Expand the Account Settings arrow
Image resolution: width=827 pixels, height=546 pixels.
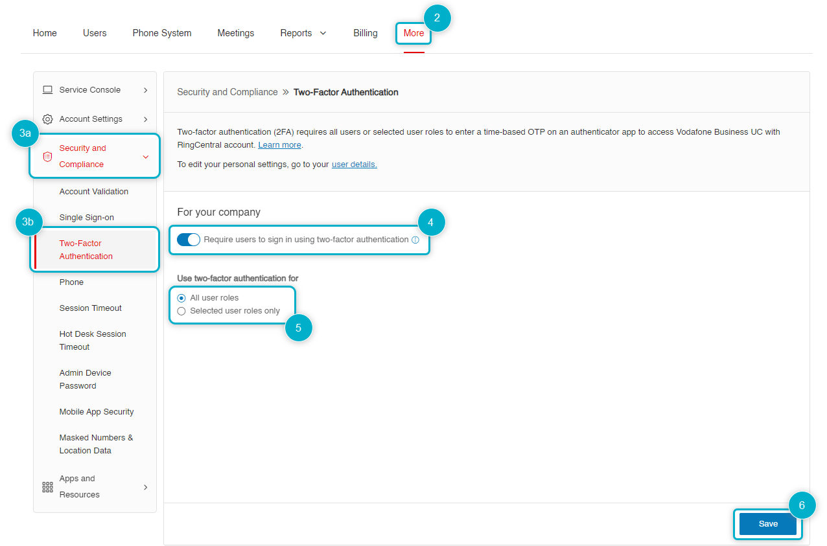tap(145, 119)
